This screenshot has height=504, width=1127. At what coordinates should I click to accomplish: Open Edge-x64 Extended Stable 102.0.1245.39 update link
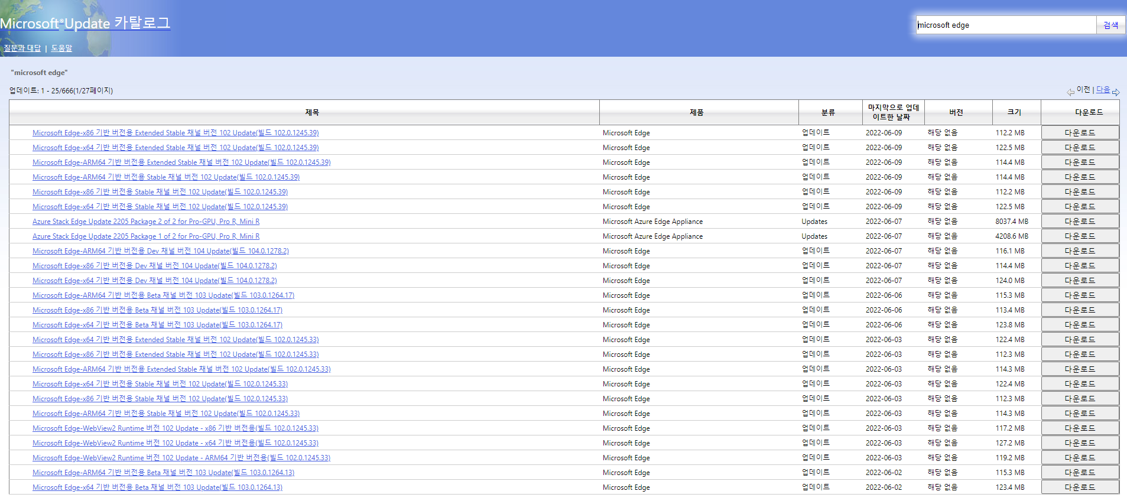[176, 148]
